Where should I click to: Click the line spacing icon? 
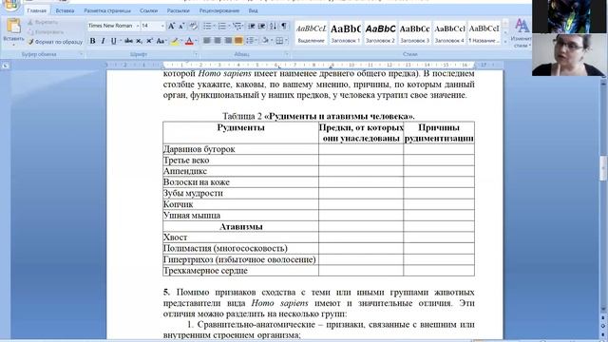(x=250, y=41)
